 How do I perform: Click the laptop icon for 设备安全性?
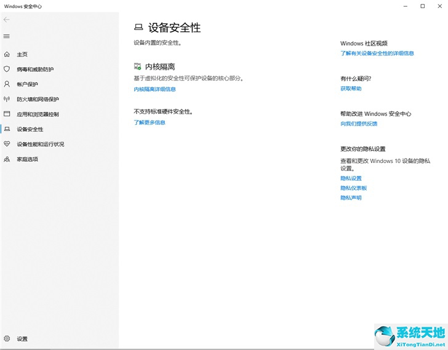click(x=7, y=129)
